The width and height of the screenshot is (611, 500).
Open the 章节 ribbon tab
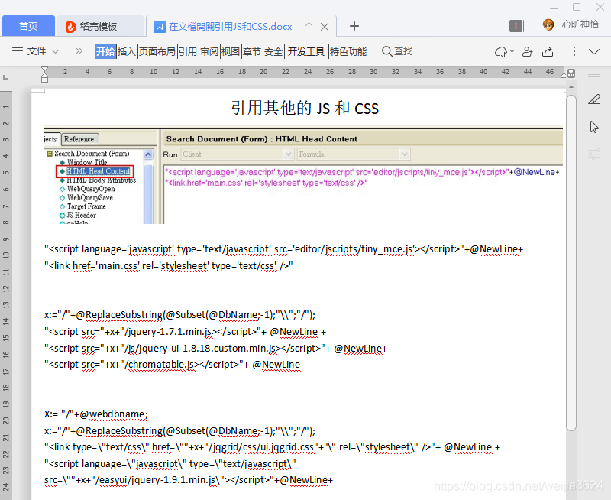(252, 51)
